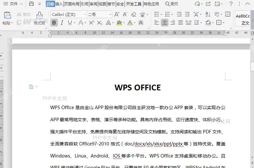Click the phonetic guide wén icon
Screen dimensions: 254x168
point(142,14)
